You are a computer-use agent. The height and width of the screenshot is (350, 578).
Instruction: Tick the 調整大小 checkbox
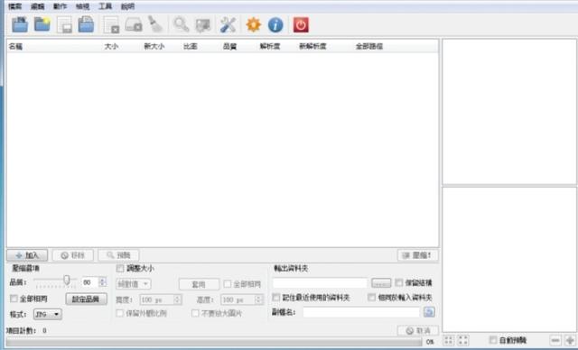click(x=120, y=268)
